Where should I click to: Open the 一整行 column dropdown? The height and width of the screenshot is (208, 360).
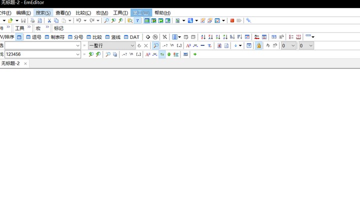[x=132, y=45]
